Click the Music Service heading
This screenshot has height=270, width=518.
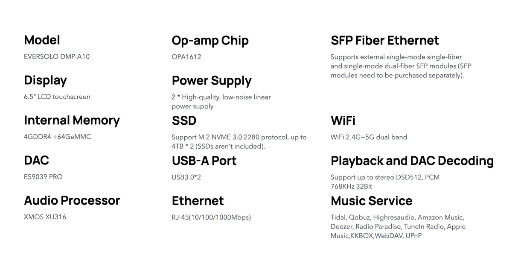click(372, 201)
